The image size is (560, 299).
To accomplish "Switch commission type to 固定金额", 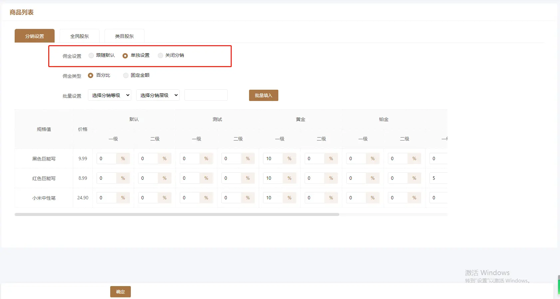I will 126,75.
